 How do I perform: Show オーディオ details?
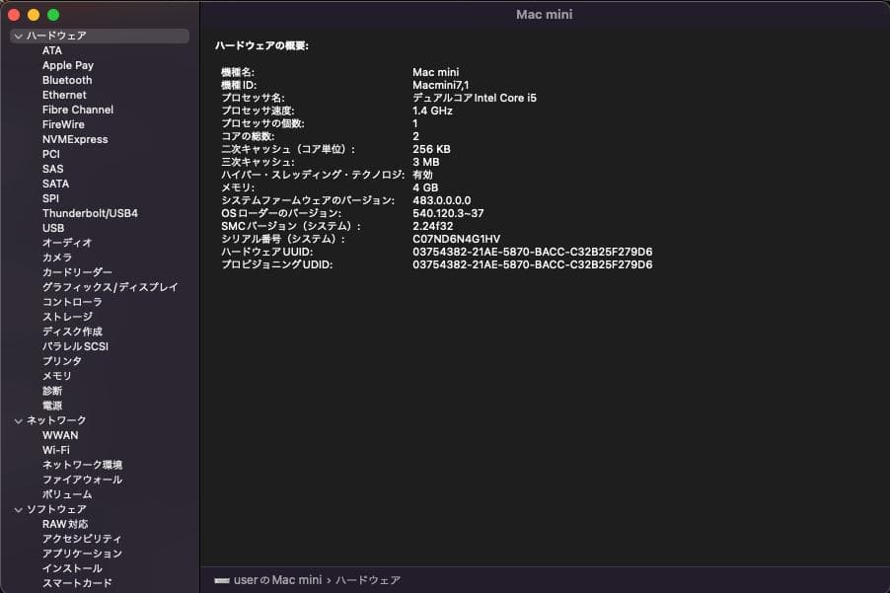(x=67, y=243)
